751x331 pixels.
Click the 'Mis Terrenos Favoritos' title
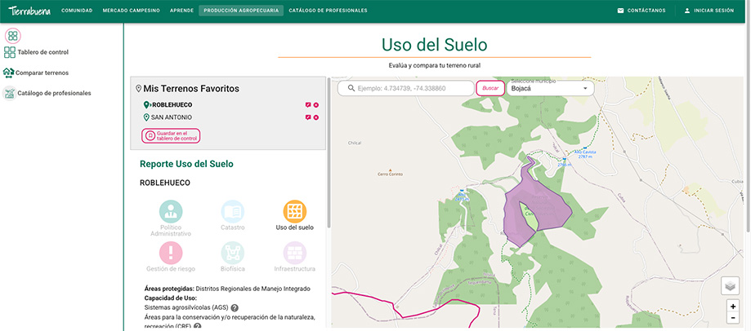[x=191, y=89]
